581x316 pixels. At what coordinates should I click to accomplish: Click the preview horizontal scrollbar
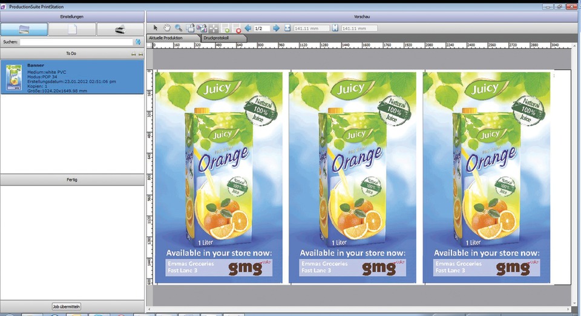(359, 309)
